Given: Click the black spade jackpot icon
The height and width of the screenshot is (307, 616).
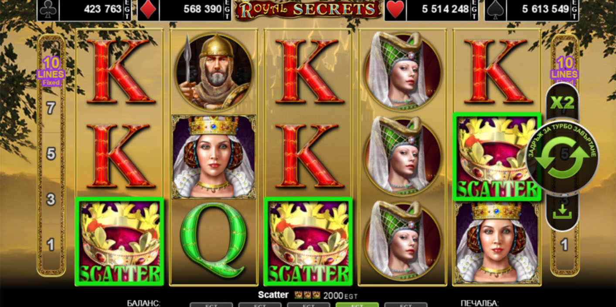Looking at the screenshot, I should click(497, 10).
